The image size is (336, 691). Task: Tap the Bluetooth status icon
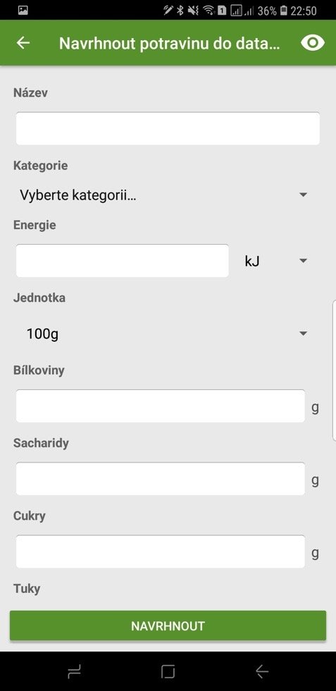[180, 10]
